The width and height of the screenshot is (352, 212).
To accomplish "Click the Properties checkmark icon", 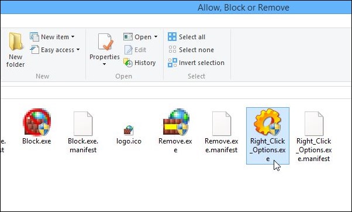I will [x=105, y=42].
